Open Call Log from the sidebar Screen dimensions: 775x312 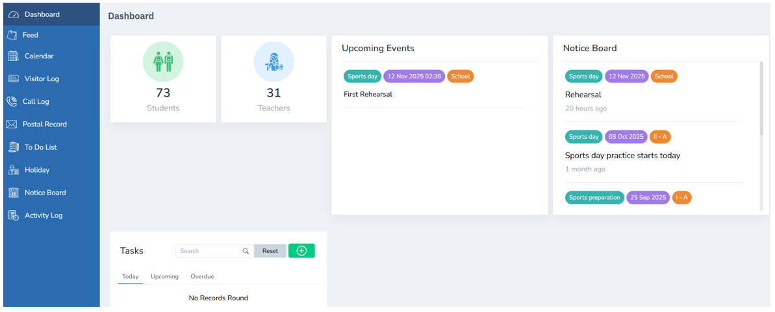click(x=51, y=101)
